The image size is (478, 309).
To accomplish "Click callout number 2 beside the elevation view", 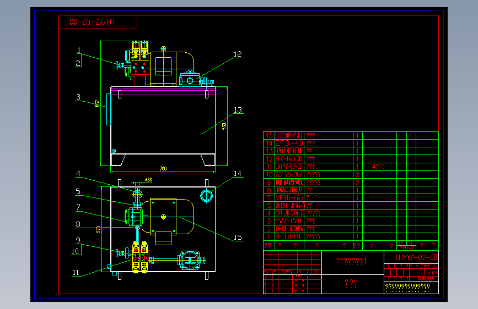I will [78, 63].
